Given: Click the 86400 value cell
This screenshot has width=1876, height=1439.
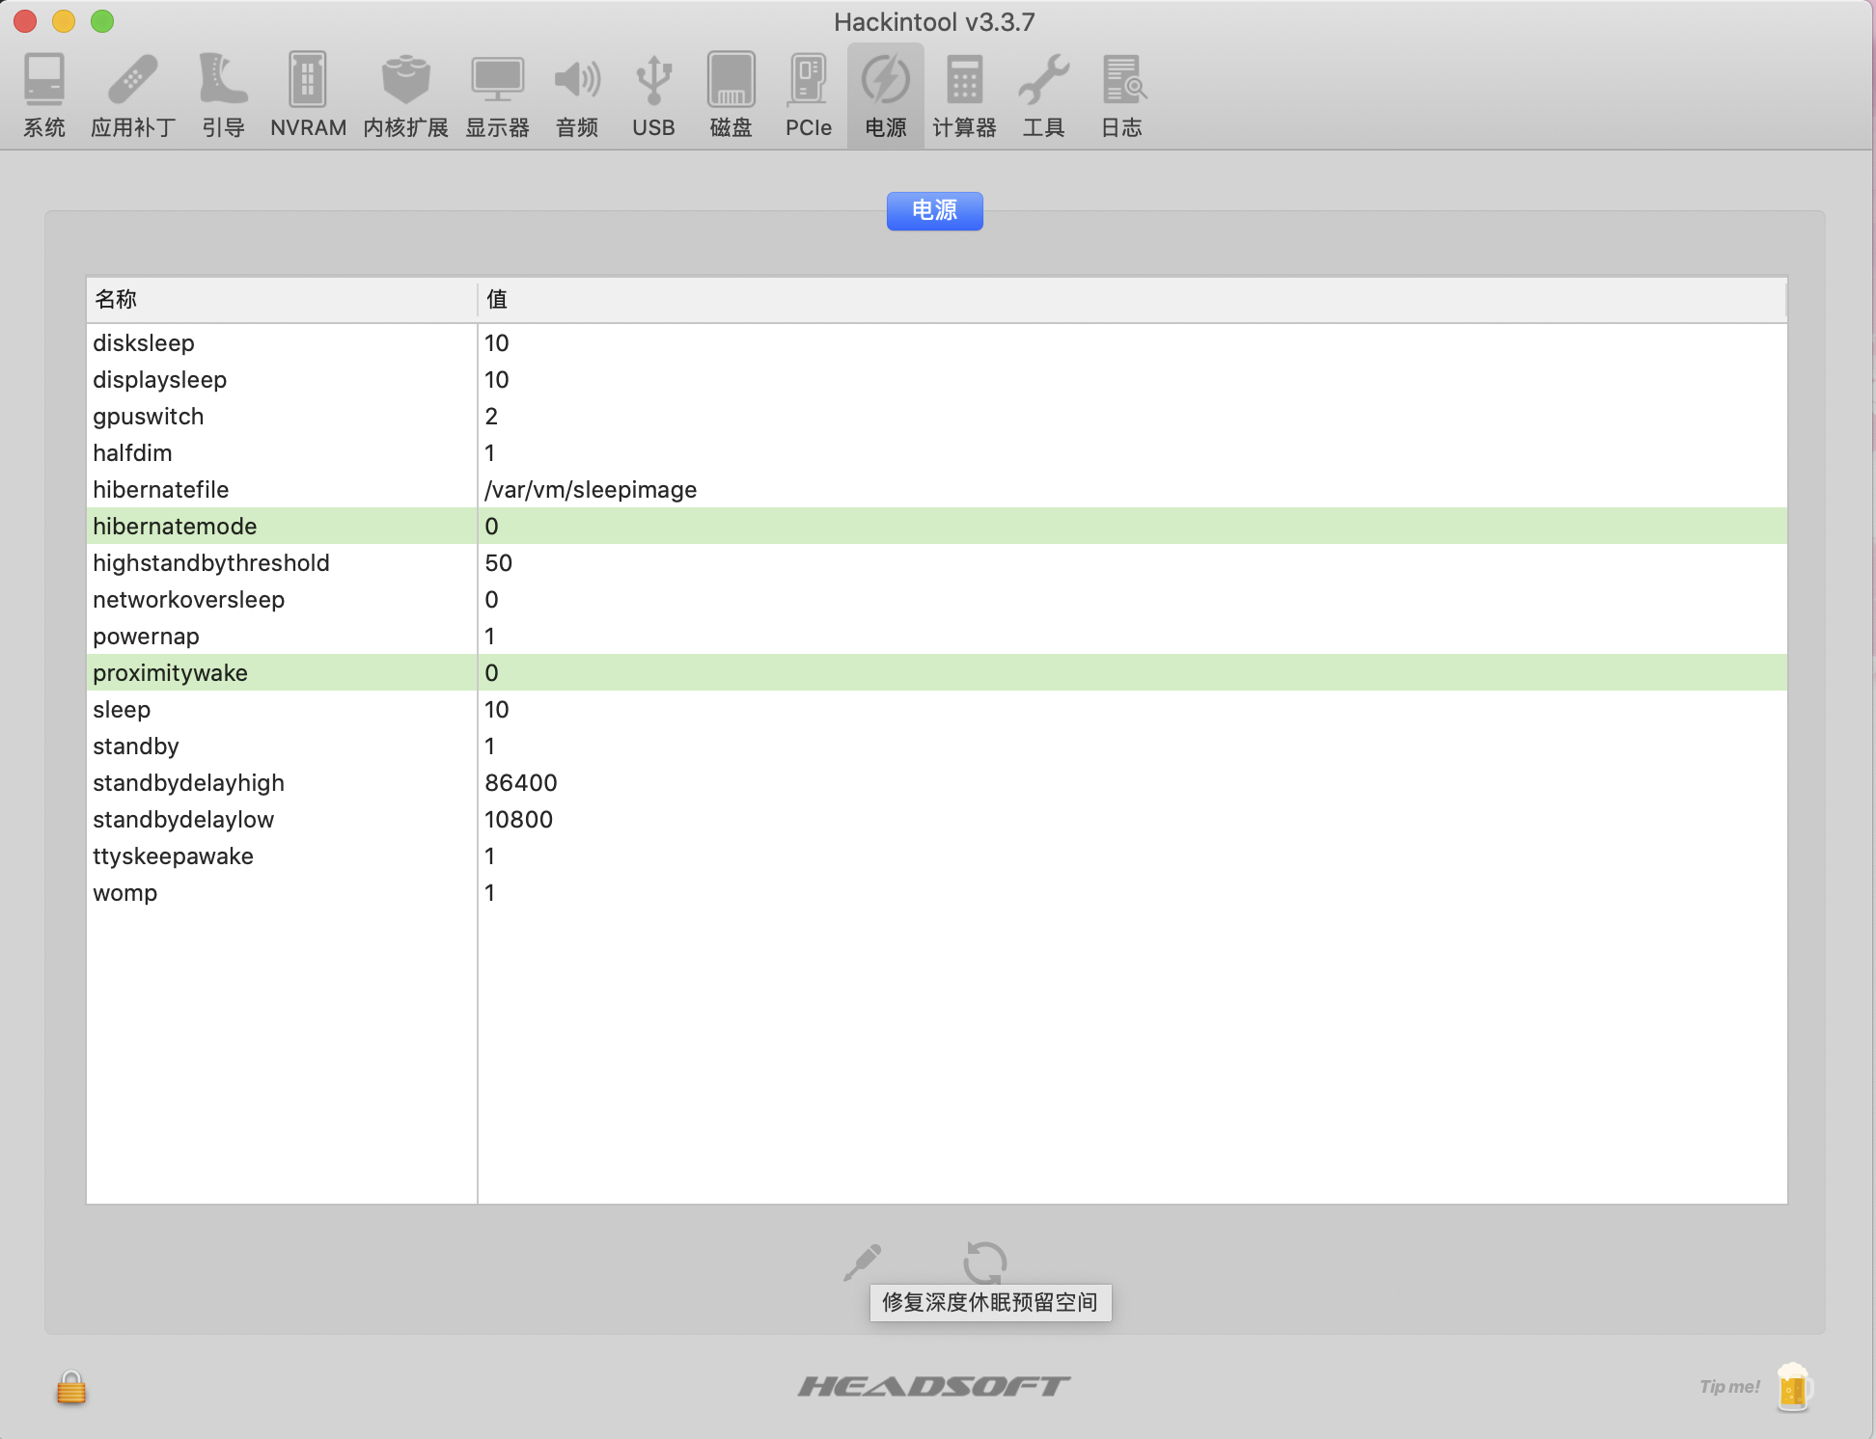Looking at the screenshot, I should 521,782.
